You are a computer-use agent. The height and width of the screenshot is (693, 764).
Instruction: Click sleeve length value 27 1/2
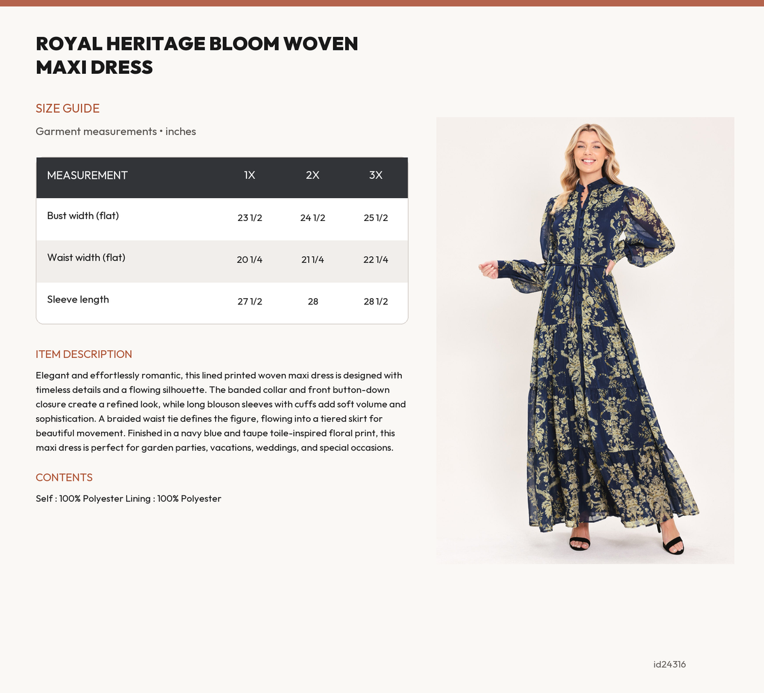(250, 301)
